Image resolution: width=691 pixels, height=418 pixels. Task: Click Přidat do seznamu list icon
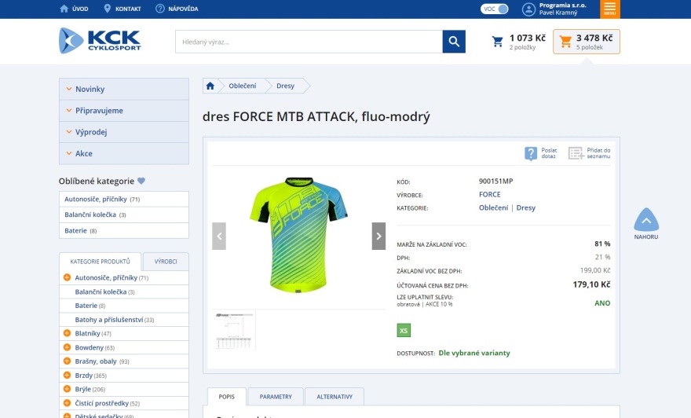click(x=576, y=153)
